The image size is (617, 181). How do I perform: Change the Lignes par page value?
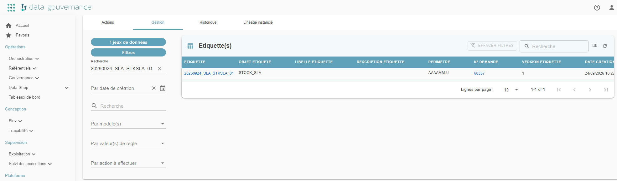pyautogui.click(x=511, y=90)
